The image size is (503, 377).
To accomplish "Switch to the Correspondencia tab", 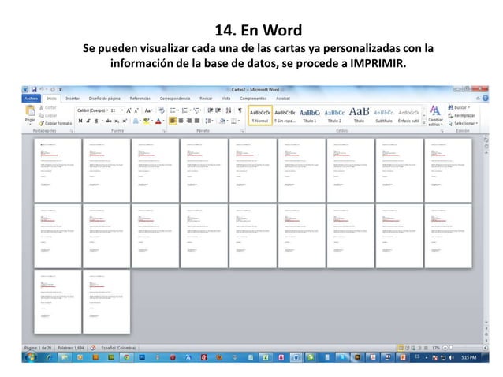I will (175, 99).
